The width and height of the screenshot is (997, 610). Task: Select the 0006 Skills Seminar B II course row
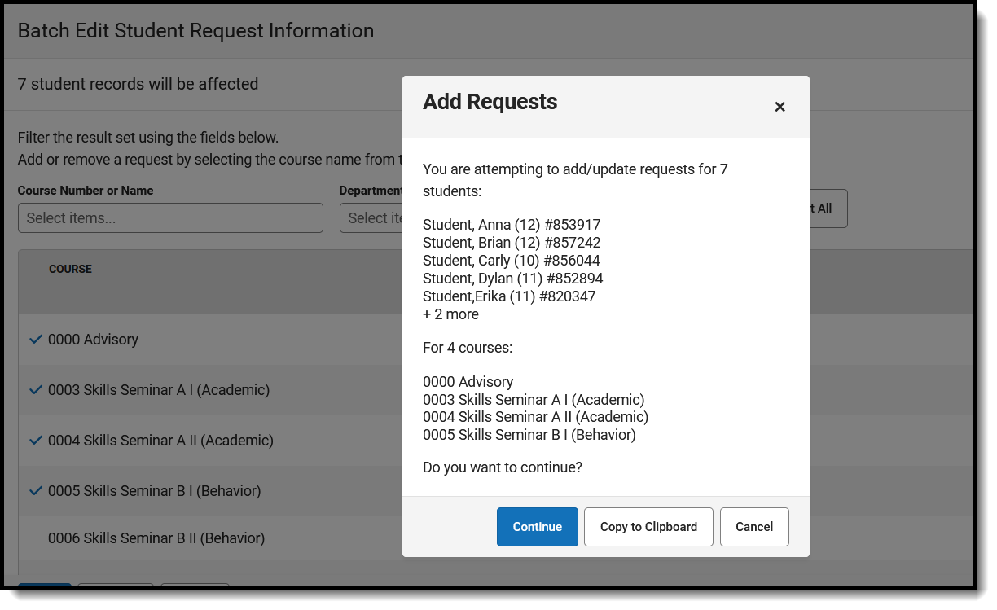click(x=156, y=538)
